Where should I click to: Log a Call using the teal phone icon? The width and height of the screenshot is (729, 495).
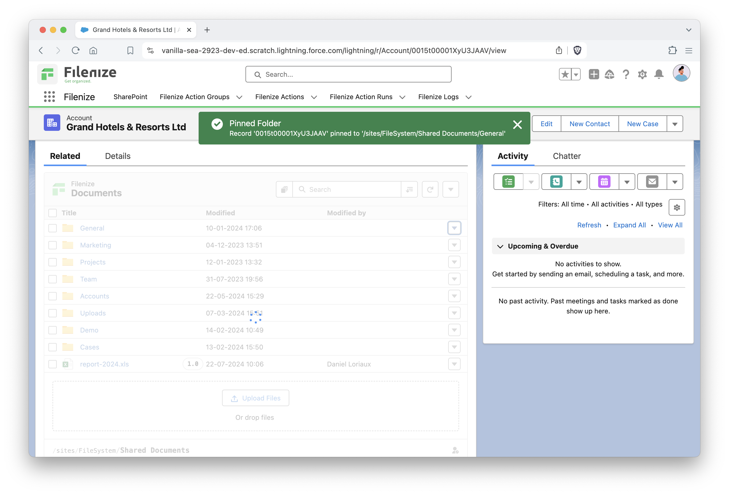coord(556,181)
